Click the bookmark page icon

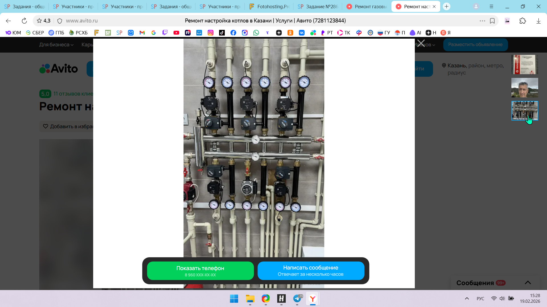click(492, 21)
